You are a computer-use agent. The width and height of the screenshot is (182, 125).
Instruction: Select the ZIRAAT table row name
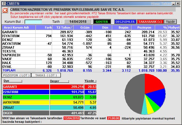pos(8,47)
